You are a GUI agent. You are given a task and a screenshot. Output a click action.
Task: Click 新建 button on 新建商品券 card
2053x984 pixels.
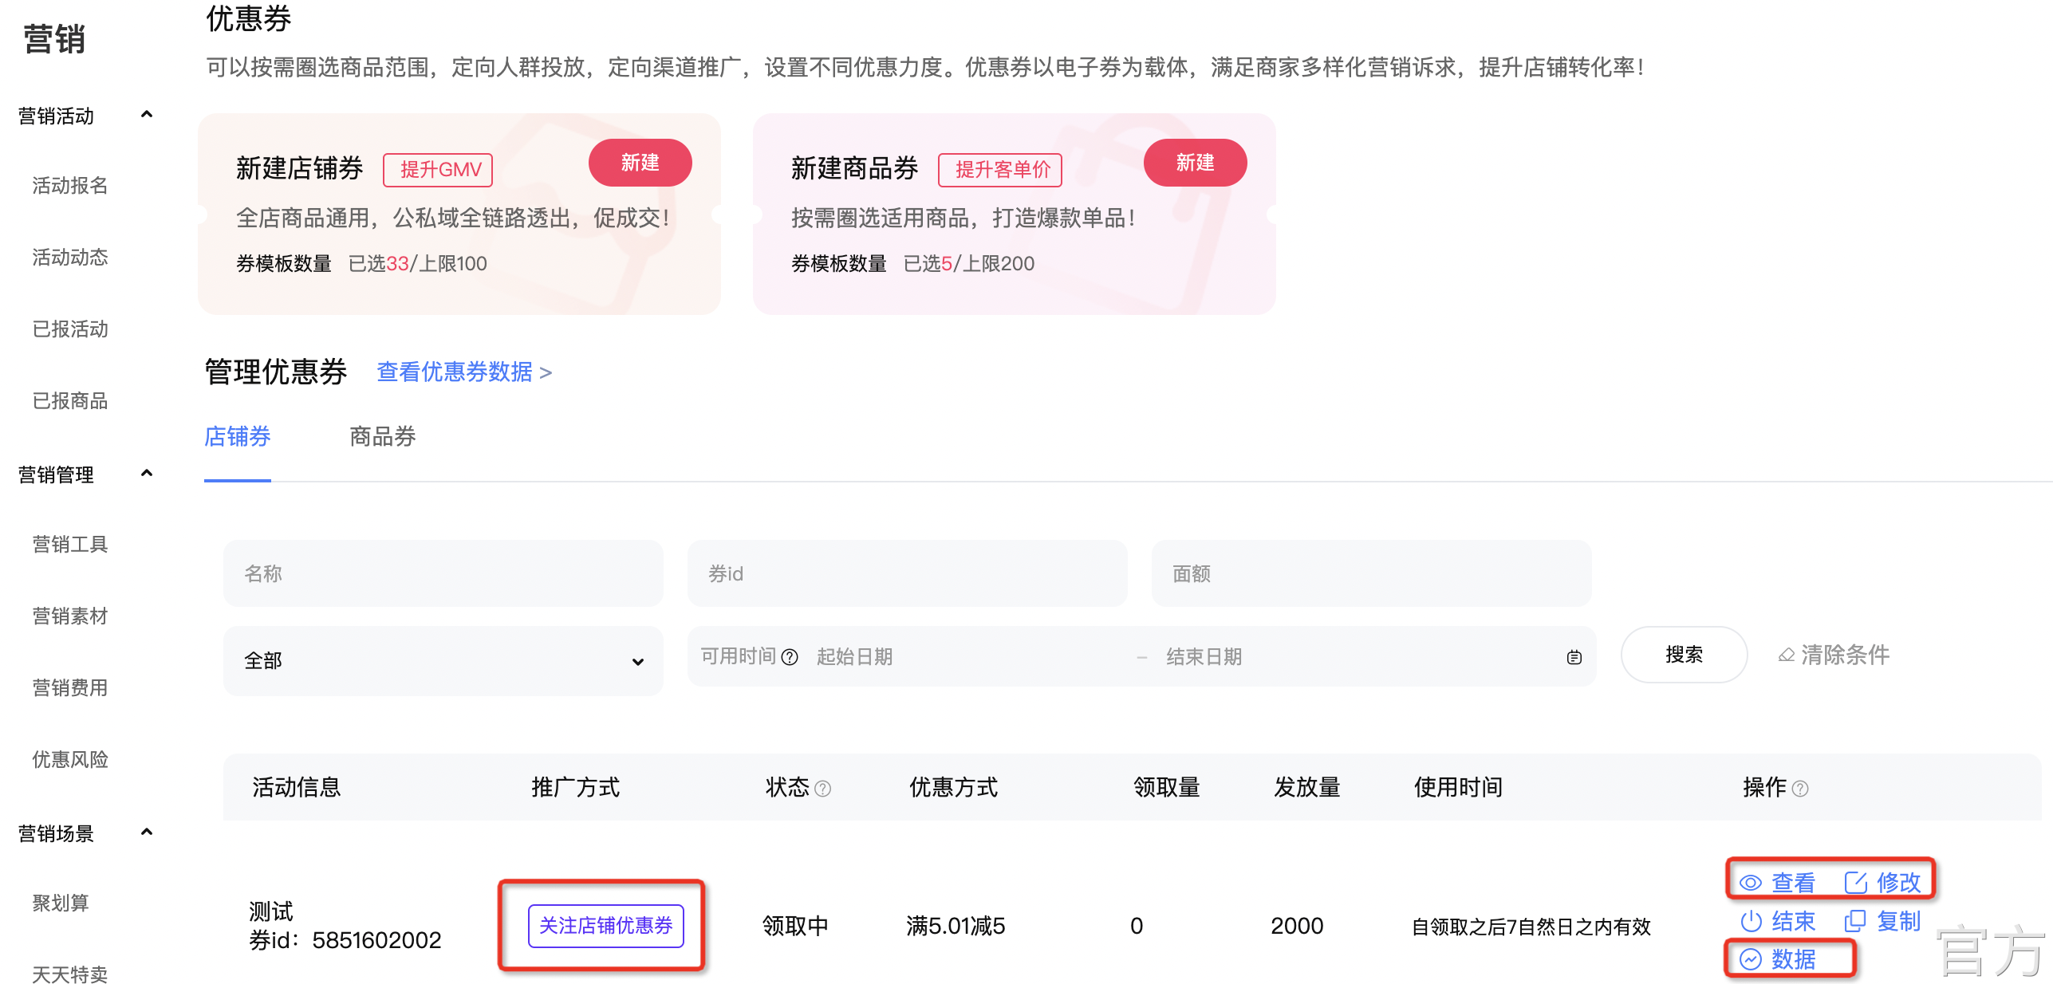point(1195,163)
